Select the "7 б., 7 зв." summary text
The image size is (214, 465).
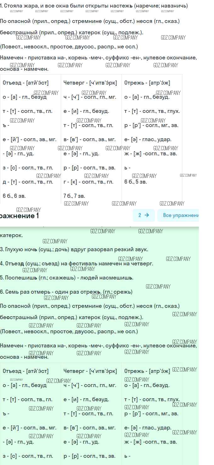pos(74,196)
